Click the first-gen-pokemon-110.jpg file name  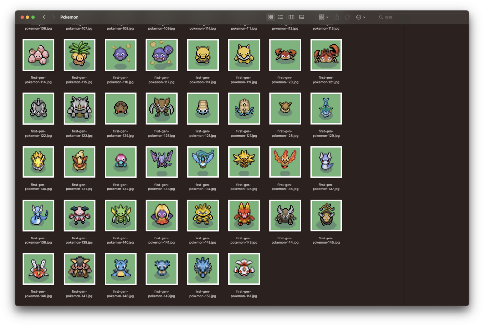tap(203, 27)
